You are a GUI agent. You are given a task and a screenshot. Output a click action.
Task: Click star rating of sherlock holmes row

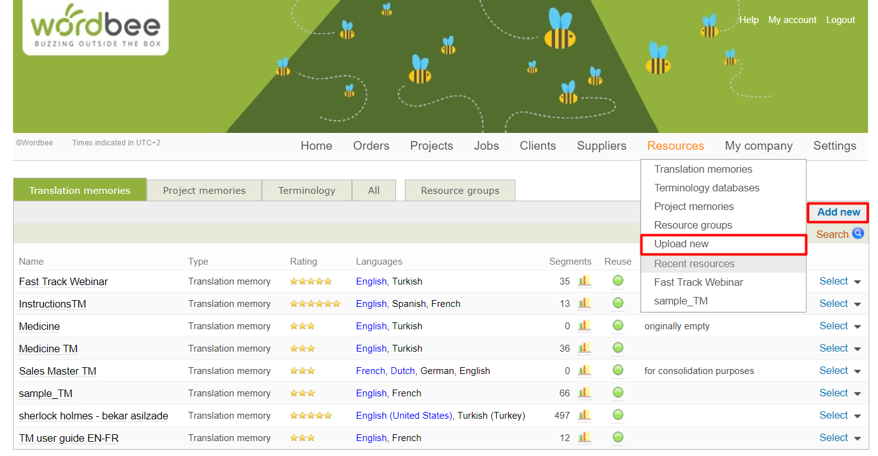pyautogui.click(x=311, y=416)
